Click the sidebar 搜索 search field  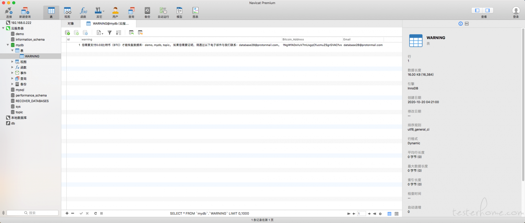[x=33, y=213]
